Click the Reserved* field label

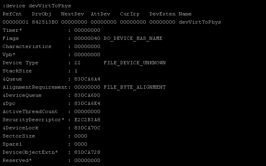coord(17,160)
